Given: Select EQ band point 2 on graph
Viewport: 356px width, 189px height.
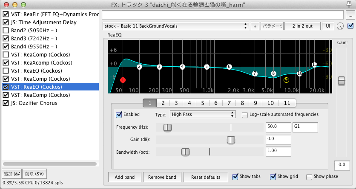Looking at the screenshot, I should (x=139, y=67).
